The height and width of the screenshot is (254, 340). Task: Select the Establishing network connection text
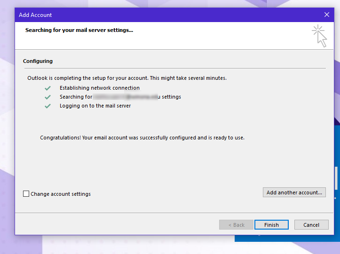pyautogui.click(x=99, y=88)
